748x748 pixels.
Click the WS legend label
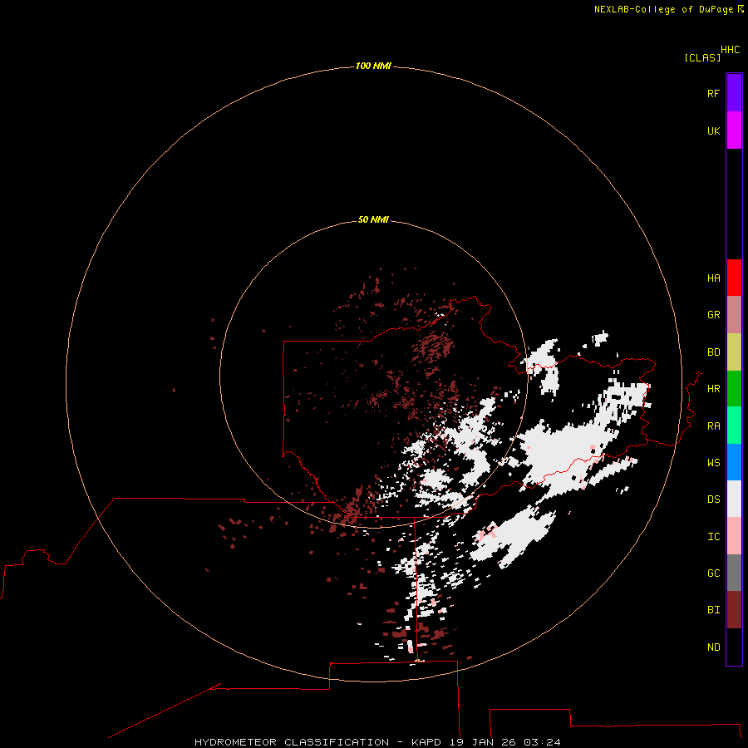click(714, 463)
